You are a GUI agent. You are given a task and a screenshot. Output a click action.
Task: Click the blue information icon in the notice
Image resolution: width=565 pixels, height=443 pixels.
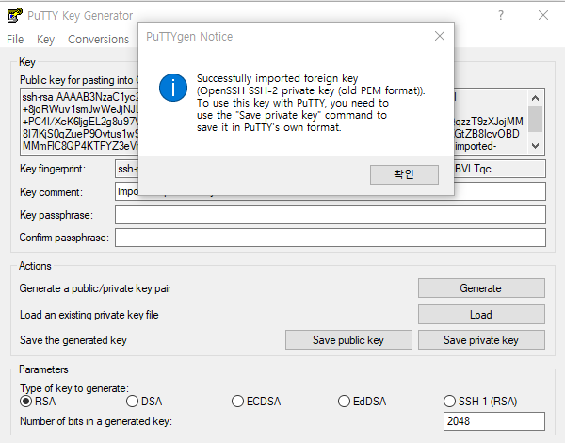click(173, 88)
